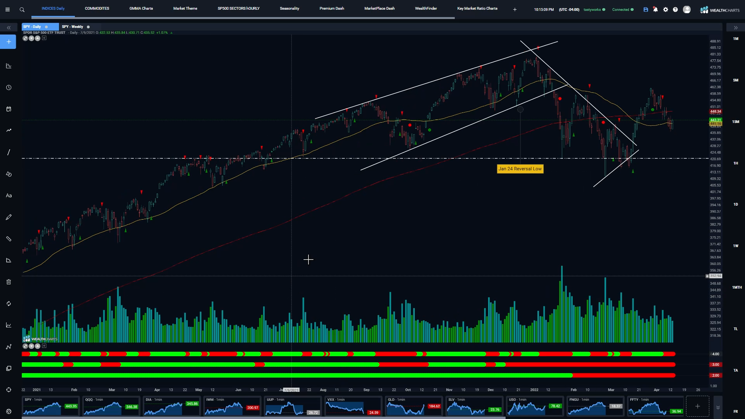
Task: Add a watchlist mini chart with dashed plus box
Action: point(697,406)
